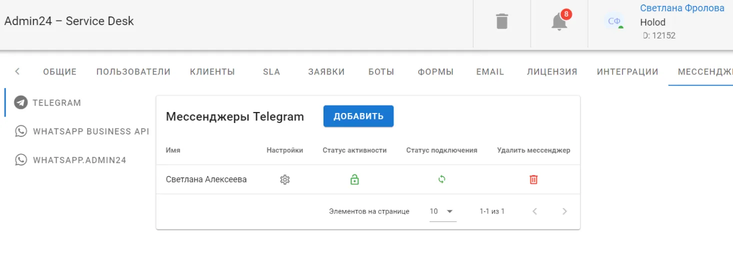The image size is (733, 267).
Task: Click the green connection status sync icon
Action: click(442, 179)
